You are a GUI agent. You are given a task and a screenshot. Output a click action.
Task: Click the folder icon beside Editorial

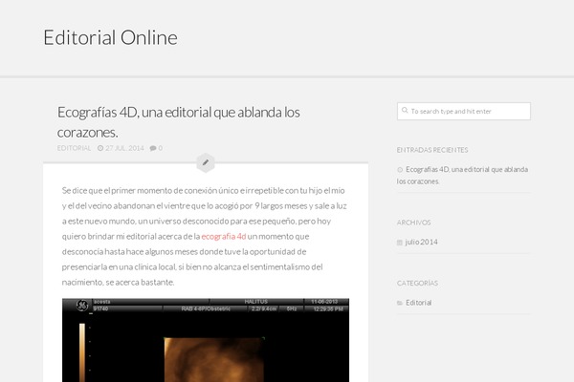[400, 303]
